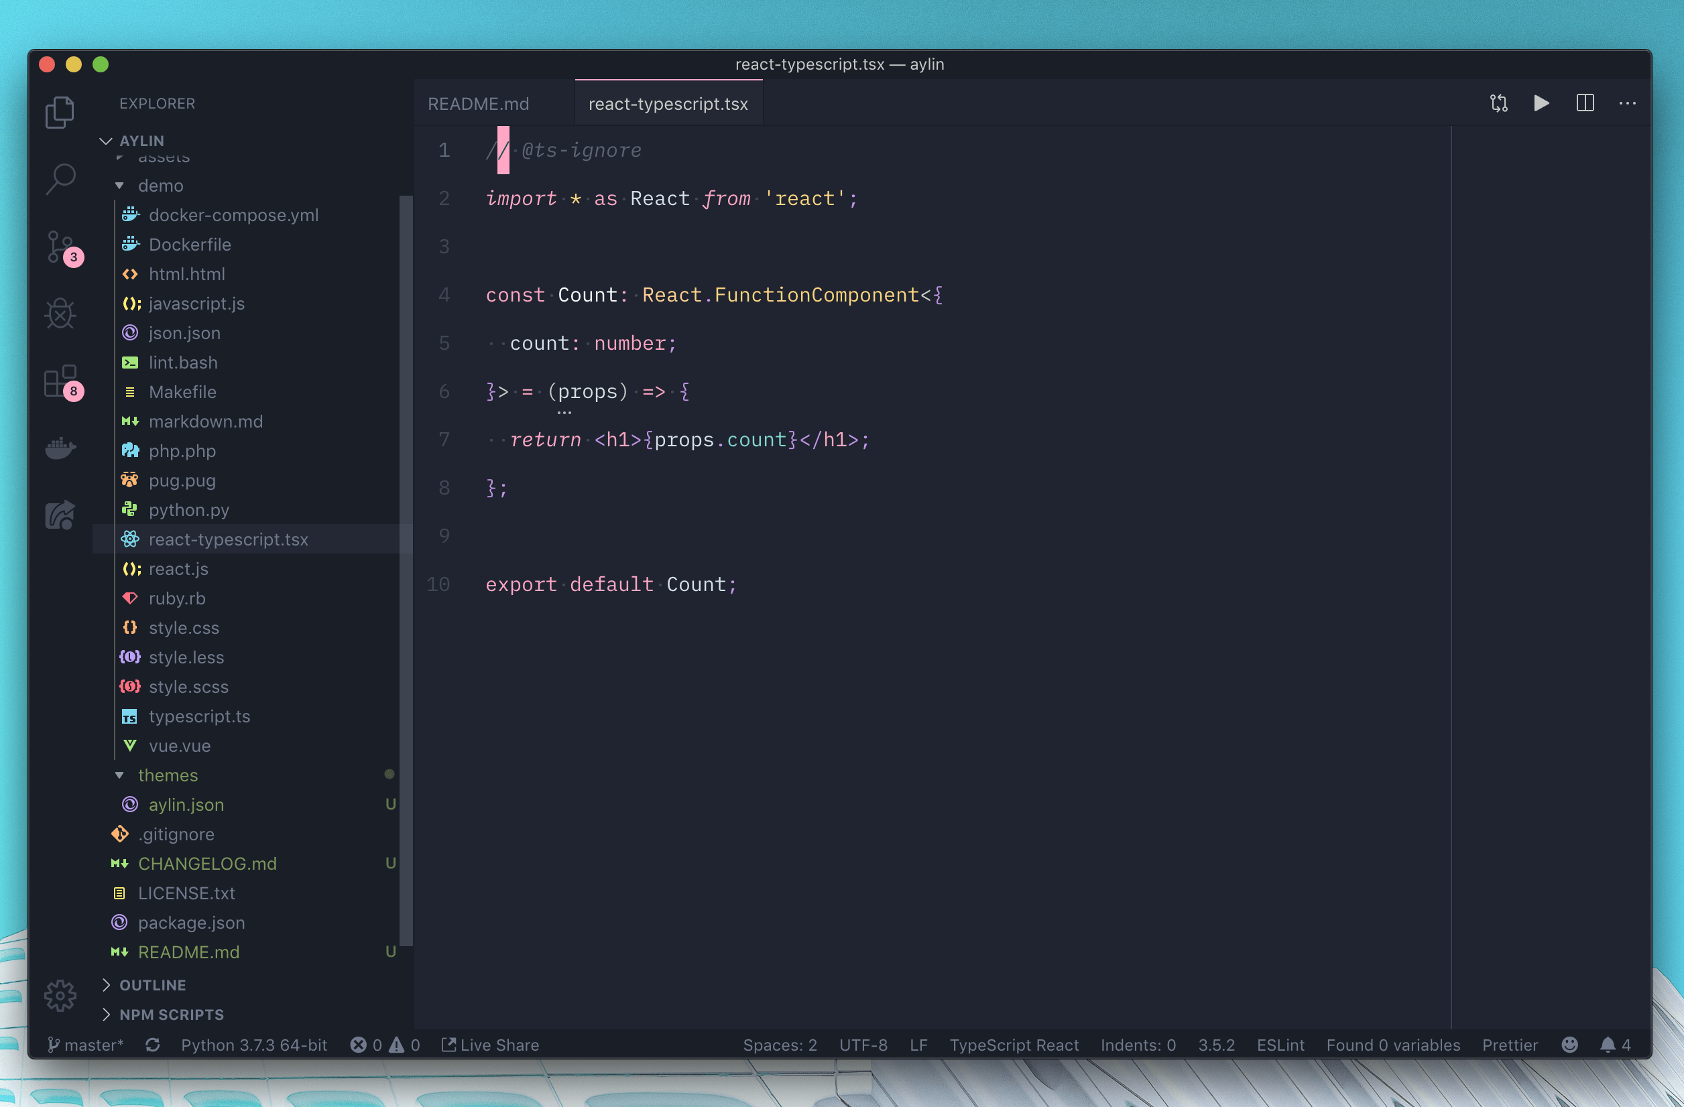Open Extensions view with 8 badge

pyautogui.click(x=60, y=382)
